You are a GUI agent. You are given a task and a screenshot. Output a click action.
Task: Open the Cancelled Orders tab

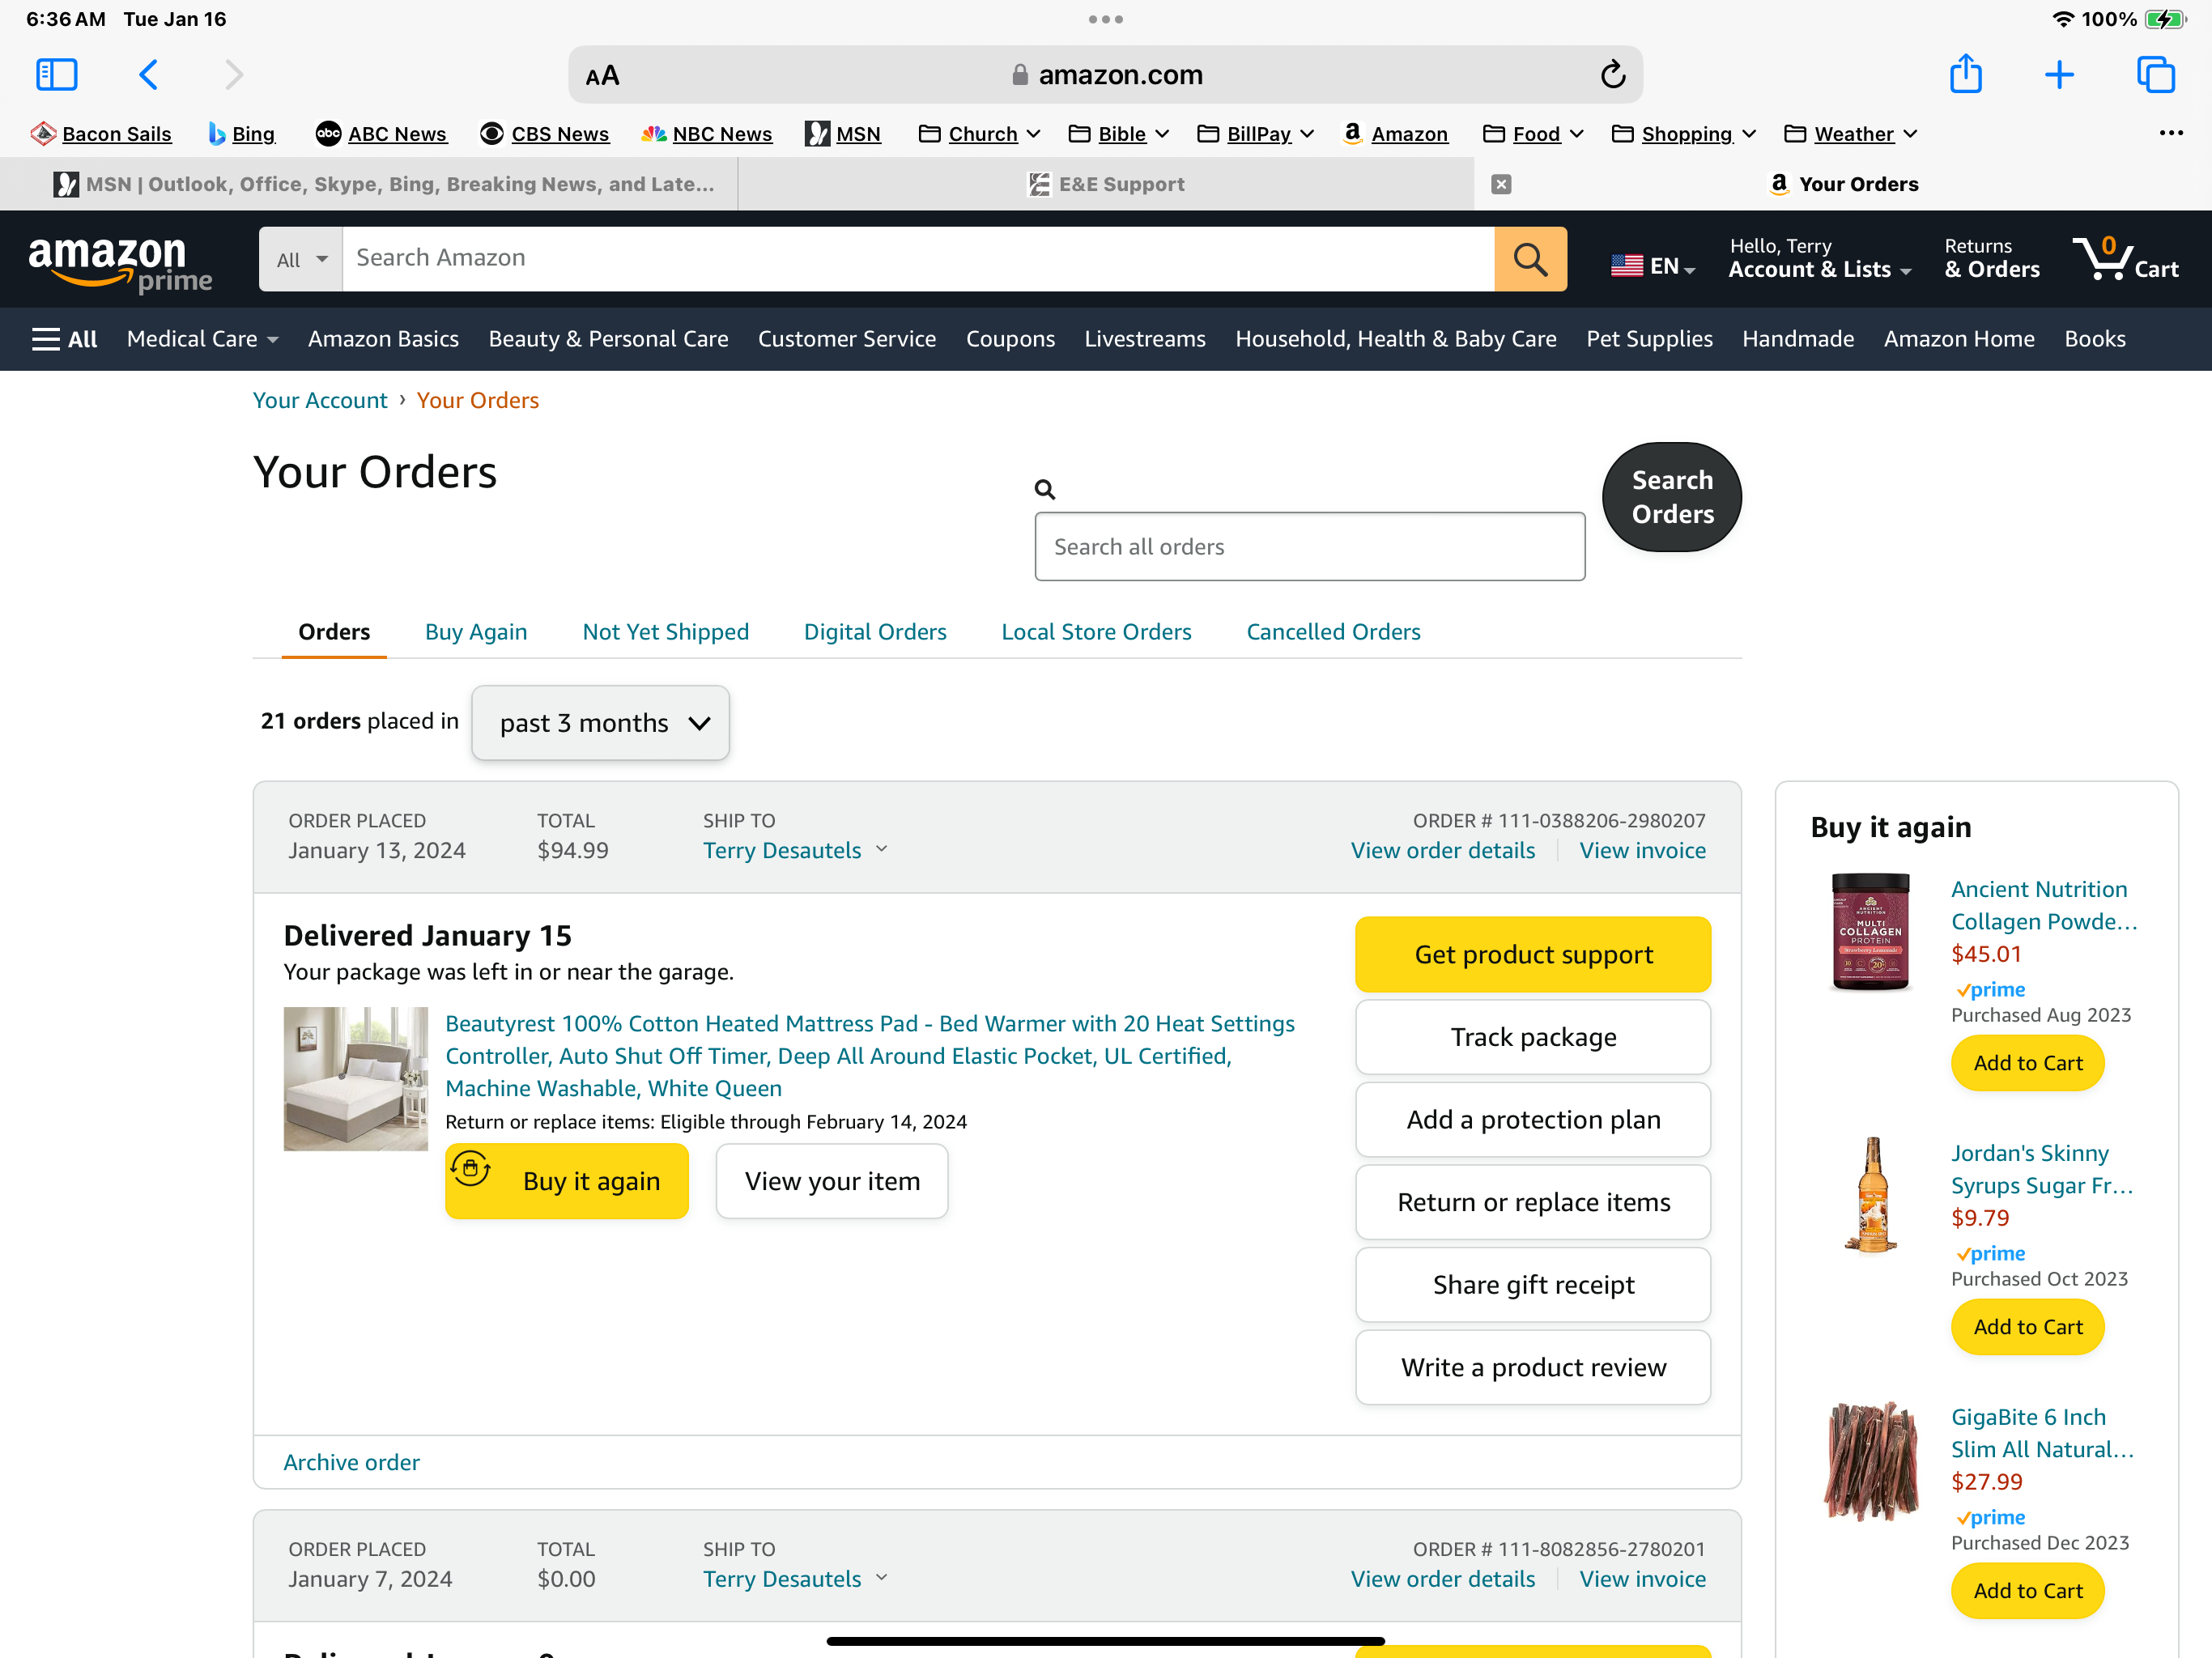(1333, 632)
